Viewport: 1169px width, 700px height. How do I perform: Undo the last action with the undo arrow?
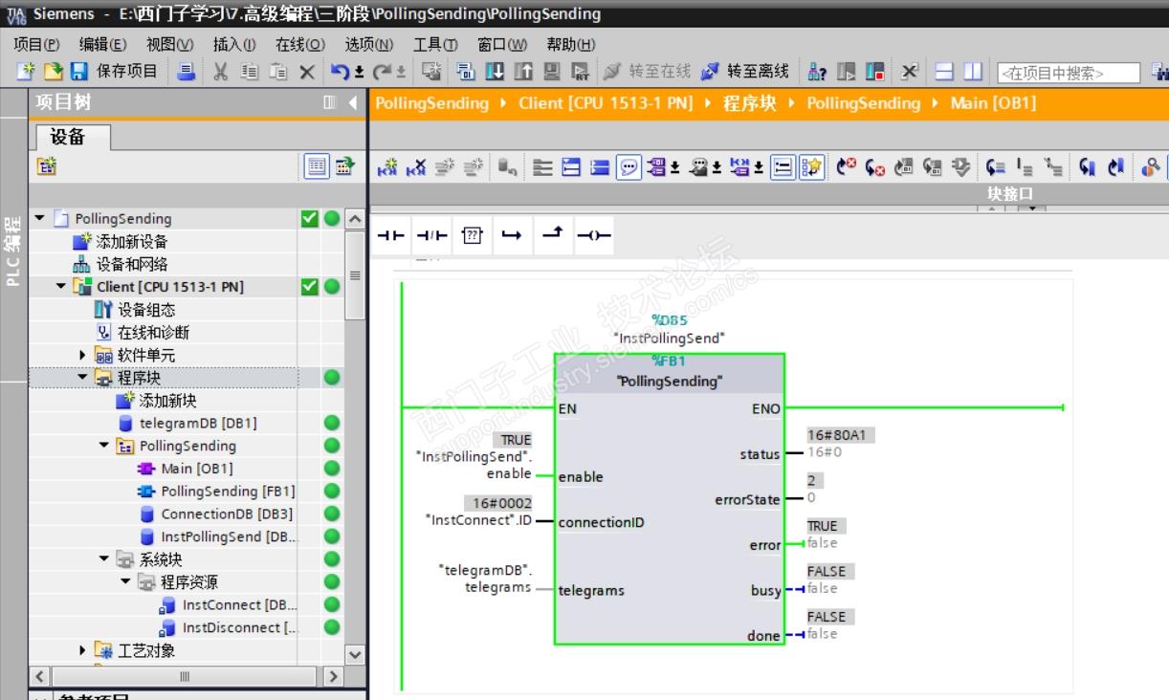tap(340, 71)
